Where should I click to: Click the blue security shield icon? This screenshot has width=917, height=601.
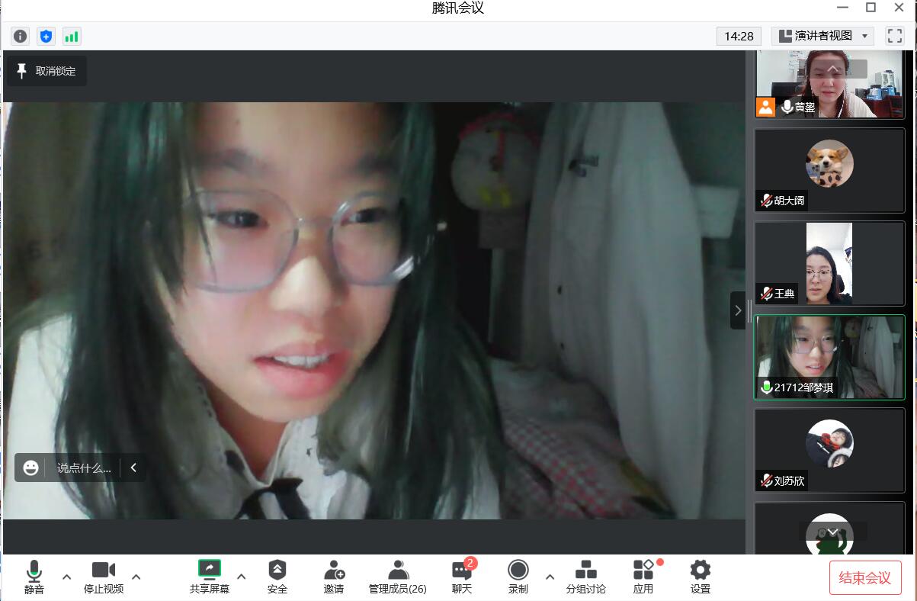tap(46, 36)
